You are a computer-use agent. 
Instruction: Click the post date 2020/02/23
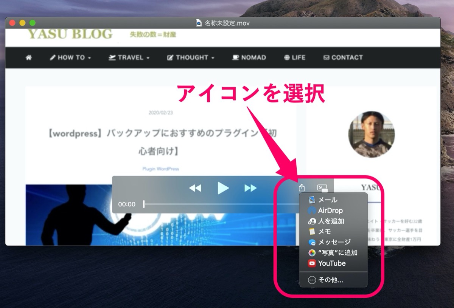click(x=161, y=113)
